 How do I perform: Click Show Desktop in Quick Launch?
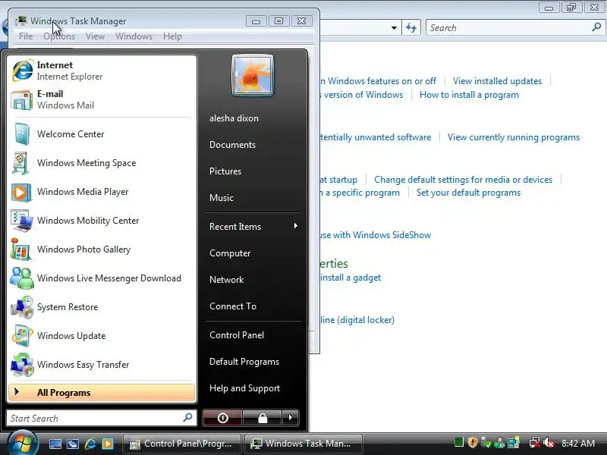(x=55, y=444)
